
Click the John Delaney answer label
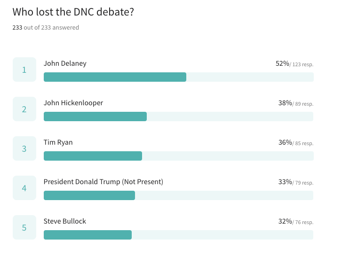click(x=65, y=63)
